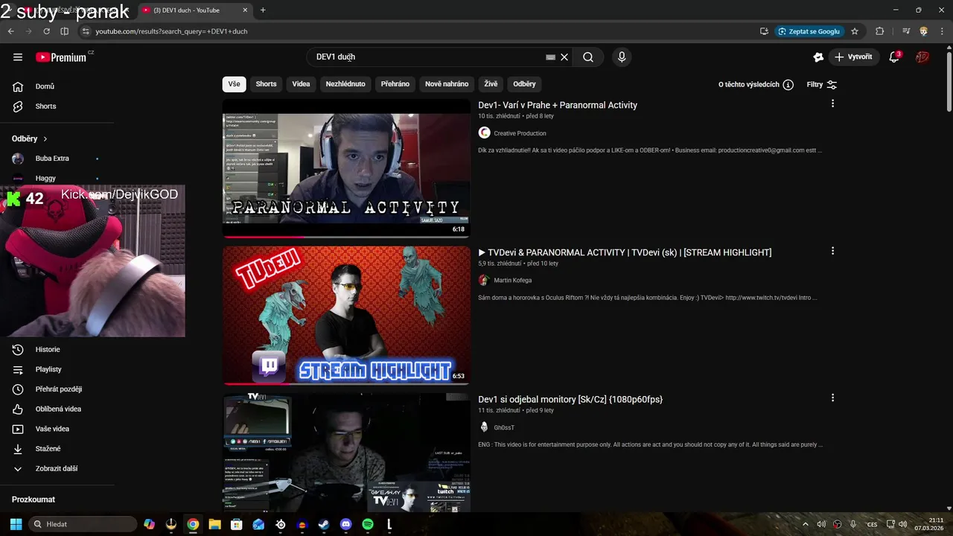The height and width of the screenshot is (536, 953).
Task: Open YouTube notifications bell
Action: [895, 57]
